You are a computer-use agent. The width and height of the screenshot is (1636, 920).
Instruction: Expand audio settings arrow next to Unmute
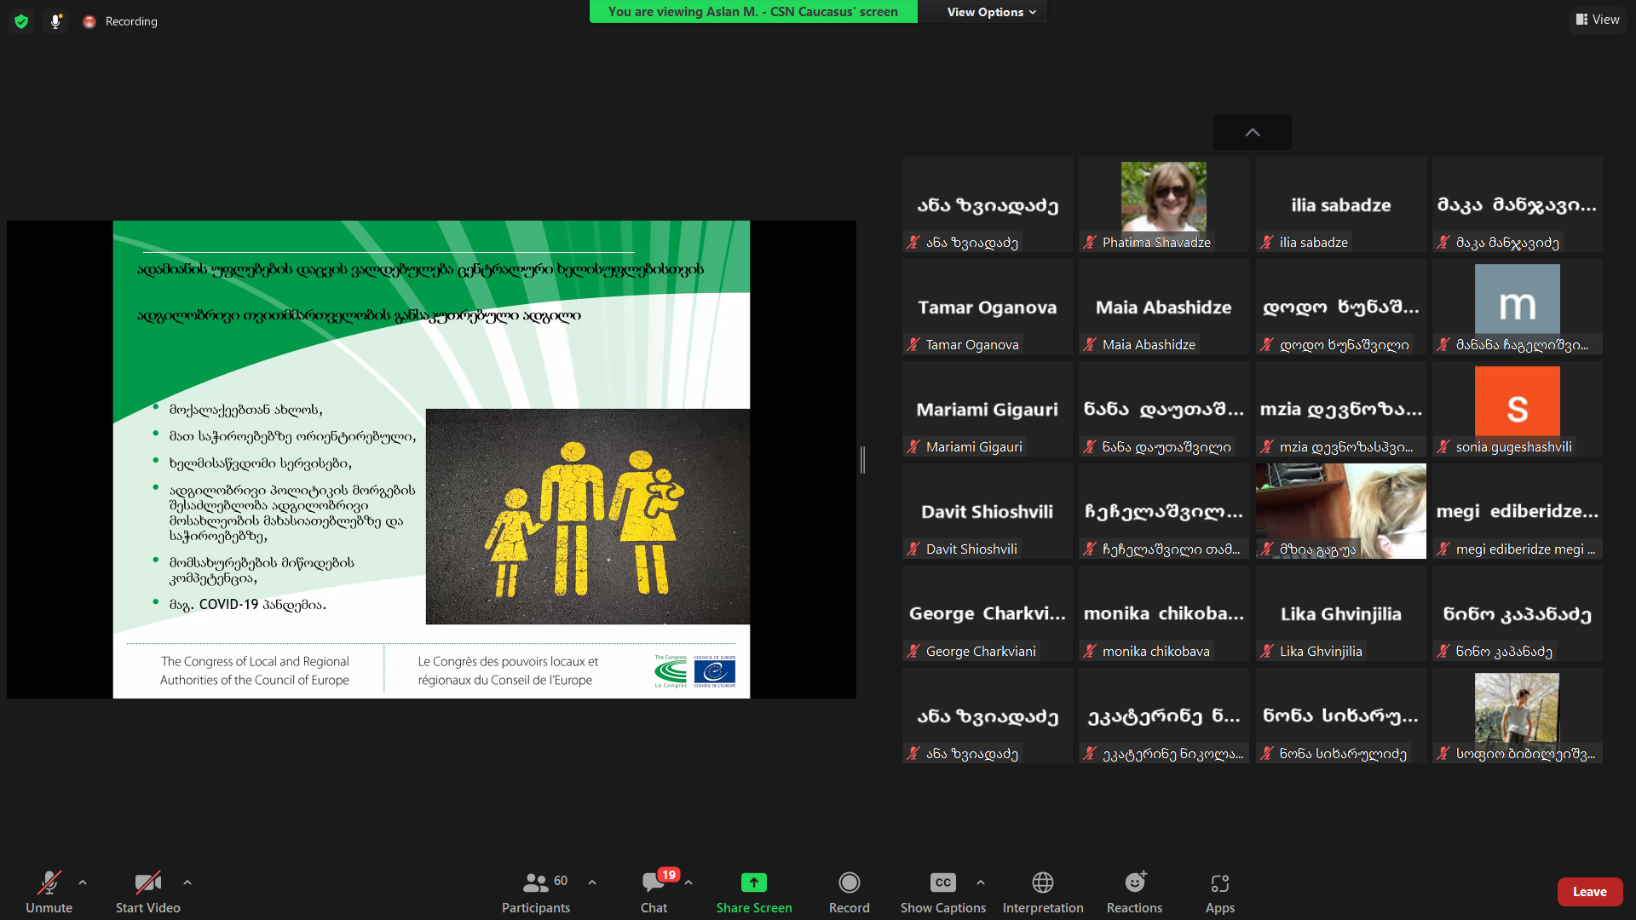[x=83, y=883]
